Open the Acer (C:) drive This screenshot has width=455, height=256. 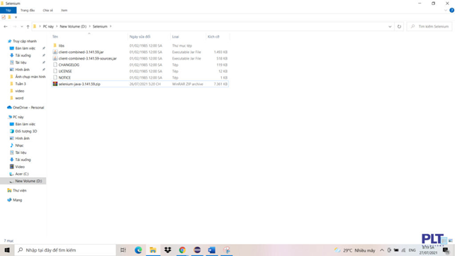(22, 174)
